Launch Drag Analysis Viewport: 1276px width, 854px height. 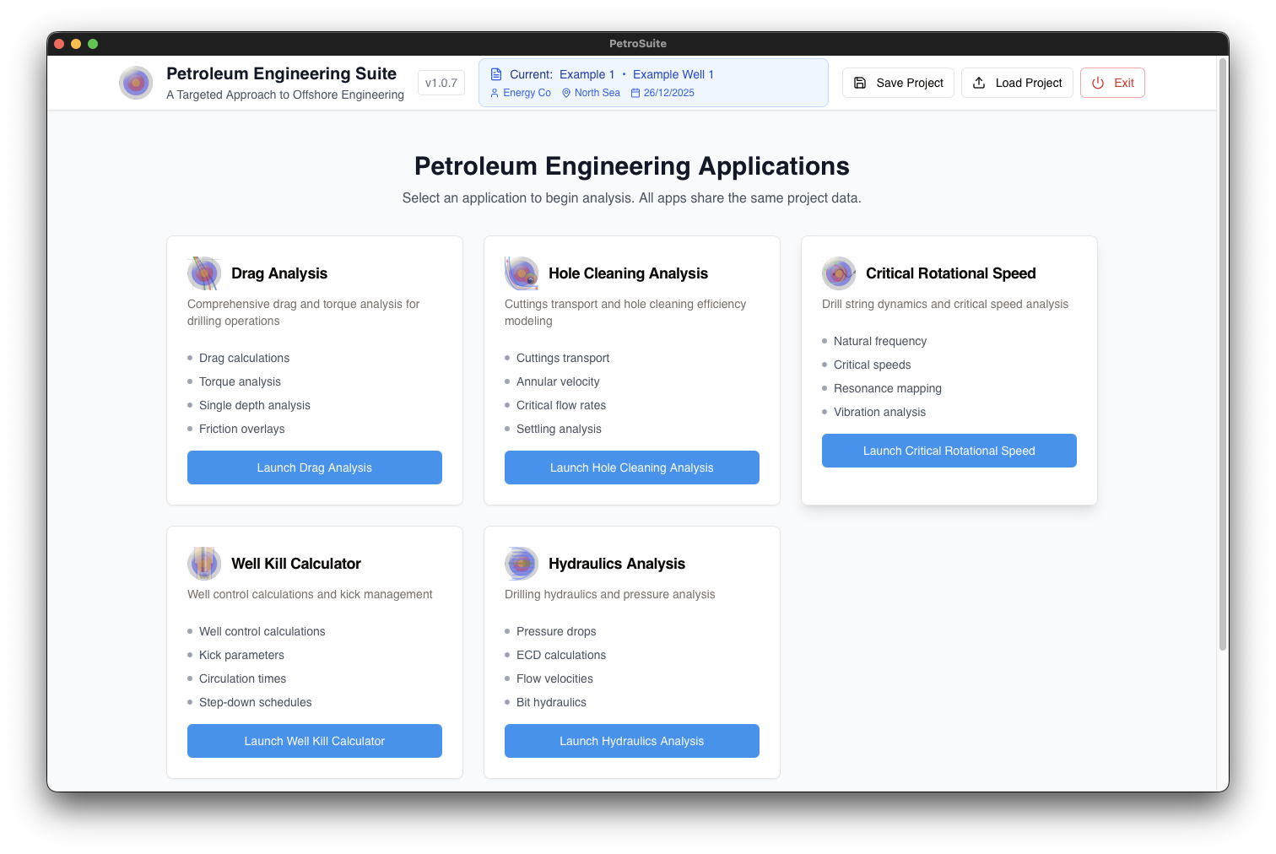pyautogui.click(x=314, y=467)
